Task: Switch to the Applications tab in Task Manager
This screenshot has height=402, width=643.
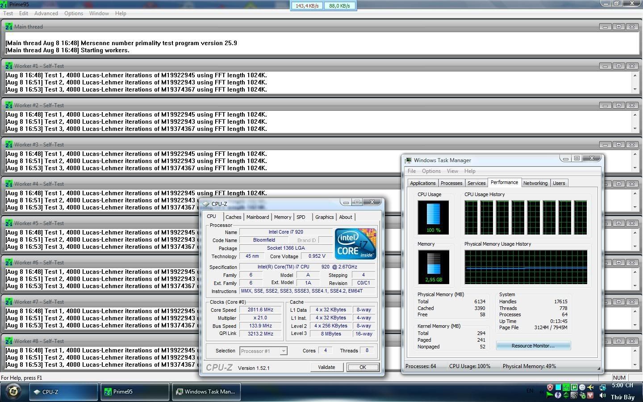Action: coord(422,183)
